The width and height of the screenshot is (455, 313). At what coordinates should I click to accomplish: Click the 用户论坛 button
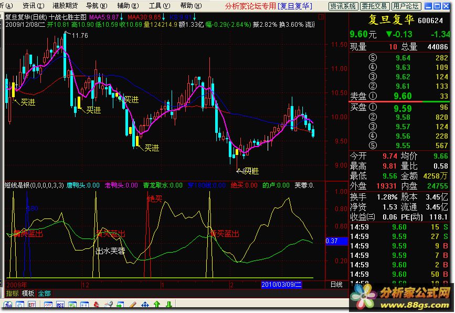(x=406, y=6)
